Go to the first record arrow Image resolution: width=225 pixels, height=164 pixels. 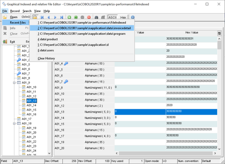click(x=42, y=17)
